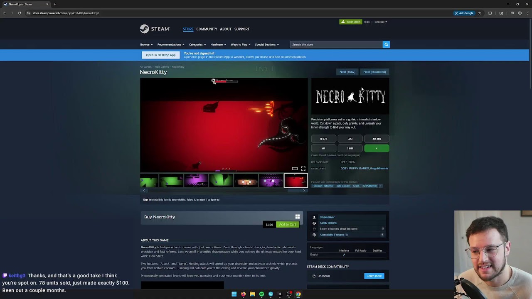Click the Side Scroller tag

343,186
